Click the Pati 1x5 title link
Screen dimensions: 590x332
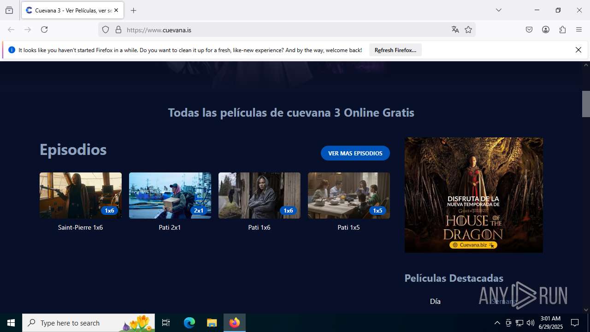349,227
